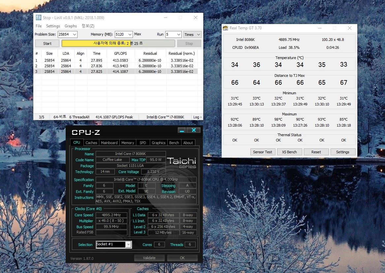Screen dimensions: 385x273
Task: Open the Log panel in LinX status bar
Action: pos(197,117)
